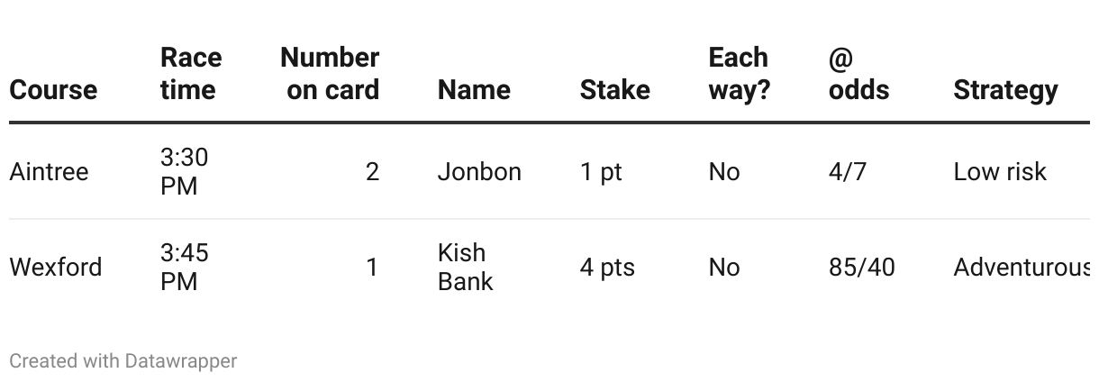Click the 4/7 odds value

848,172
